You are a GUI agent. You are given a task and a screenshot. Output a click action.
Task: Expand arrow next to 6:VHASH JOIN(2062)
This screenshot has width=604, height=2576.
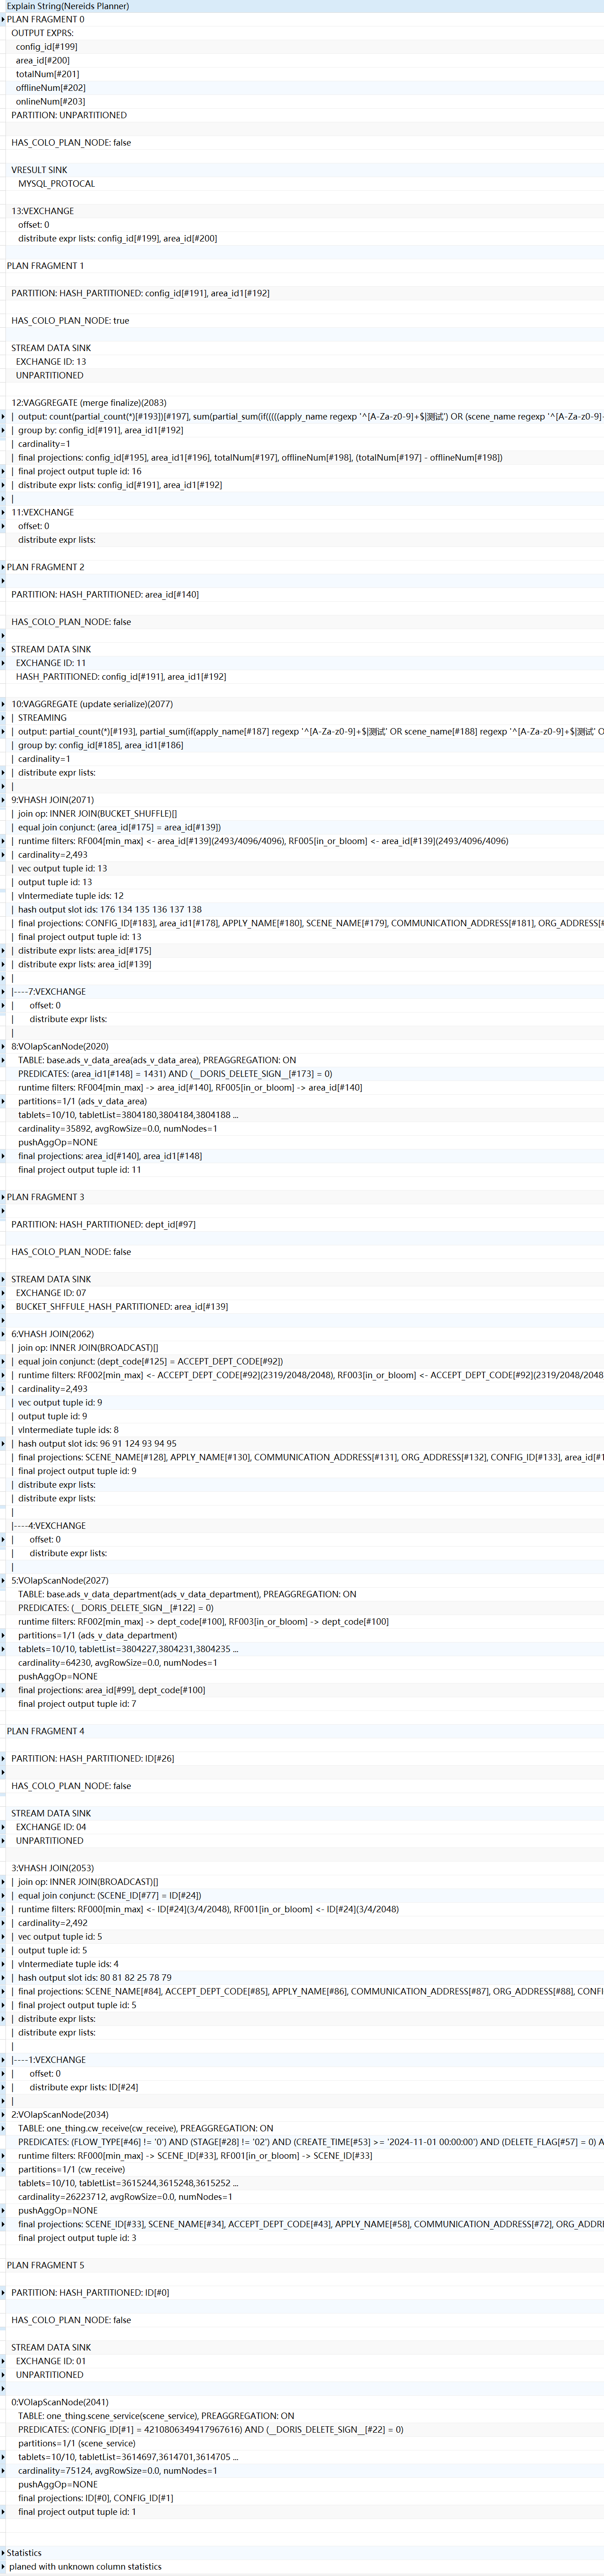(x=3, y=1334)
